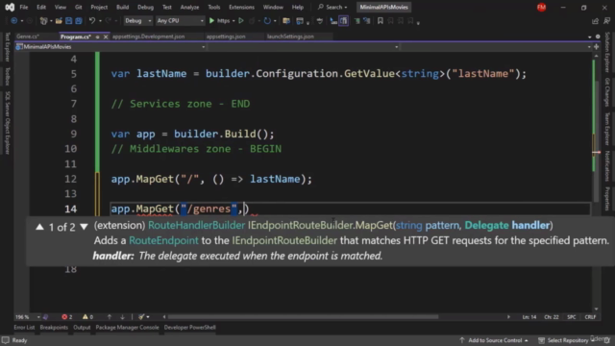Click the file browser icon after Hot Reload
The image size is (615, 346).
point(286,21)
